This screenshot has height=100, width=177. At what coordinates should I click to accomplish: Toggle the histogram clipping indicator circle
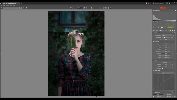[175, 11]
